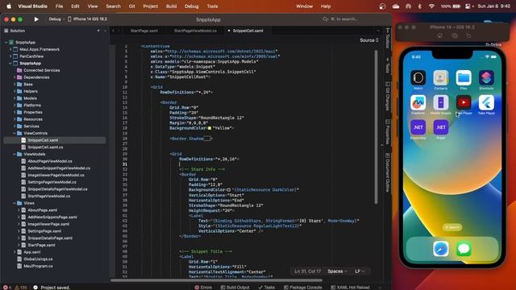The width and height of the screenshot is (516, 290).
Task: Open the Freeform app on the simulator
Action: click(x=418, y=102)
